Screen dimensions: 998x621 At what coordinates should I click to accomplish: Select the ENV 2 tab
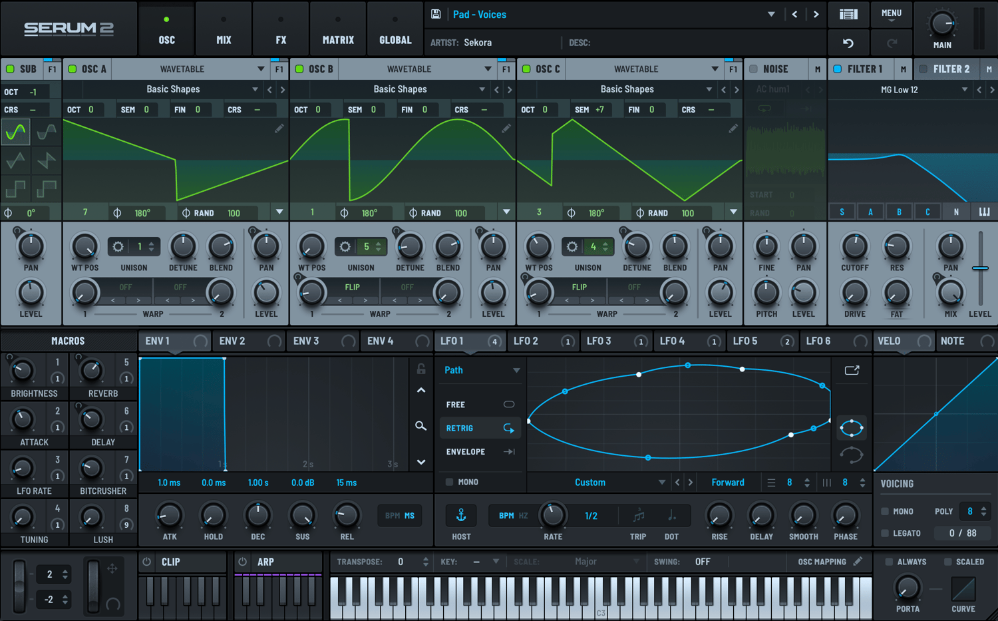coord(249,341)
